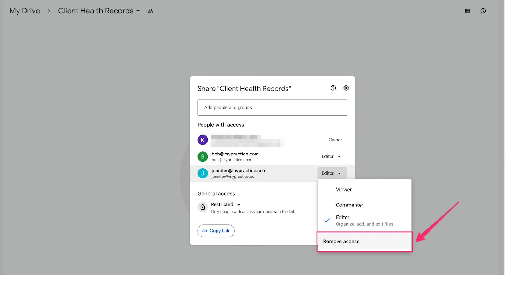Click 'Only people with access can open' text

coord(253,212)
